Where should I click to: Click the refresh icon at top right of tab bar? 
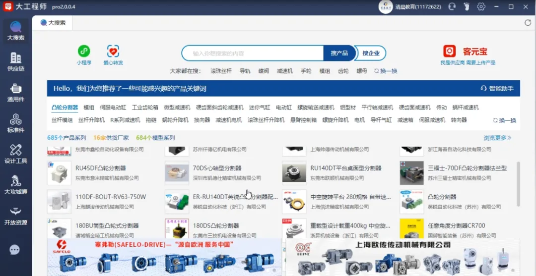tap(528, 23)
